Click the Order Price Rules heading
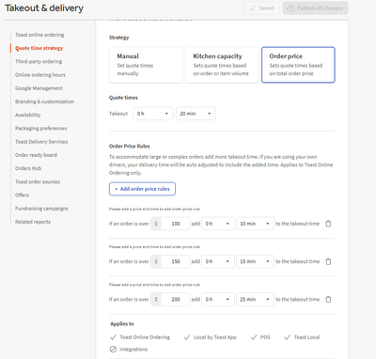376x359 pixels. click(130, 147)
